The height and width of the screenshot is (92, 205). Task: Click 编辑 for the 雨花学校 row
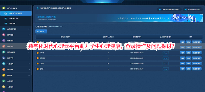183,58
